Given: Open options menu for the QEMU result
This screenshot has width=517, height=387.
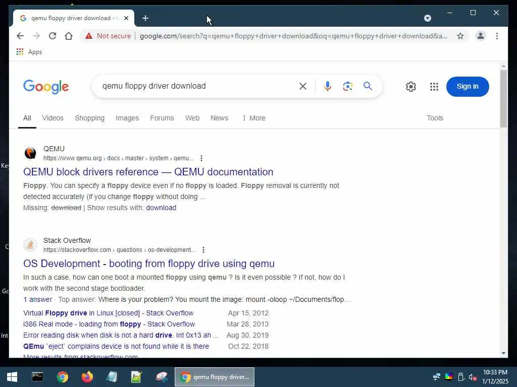Looking at the screenshot, I should coord(201,158).
